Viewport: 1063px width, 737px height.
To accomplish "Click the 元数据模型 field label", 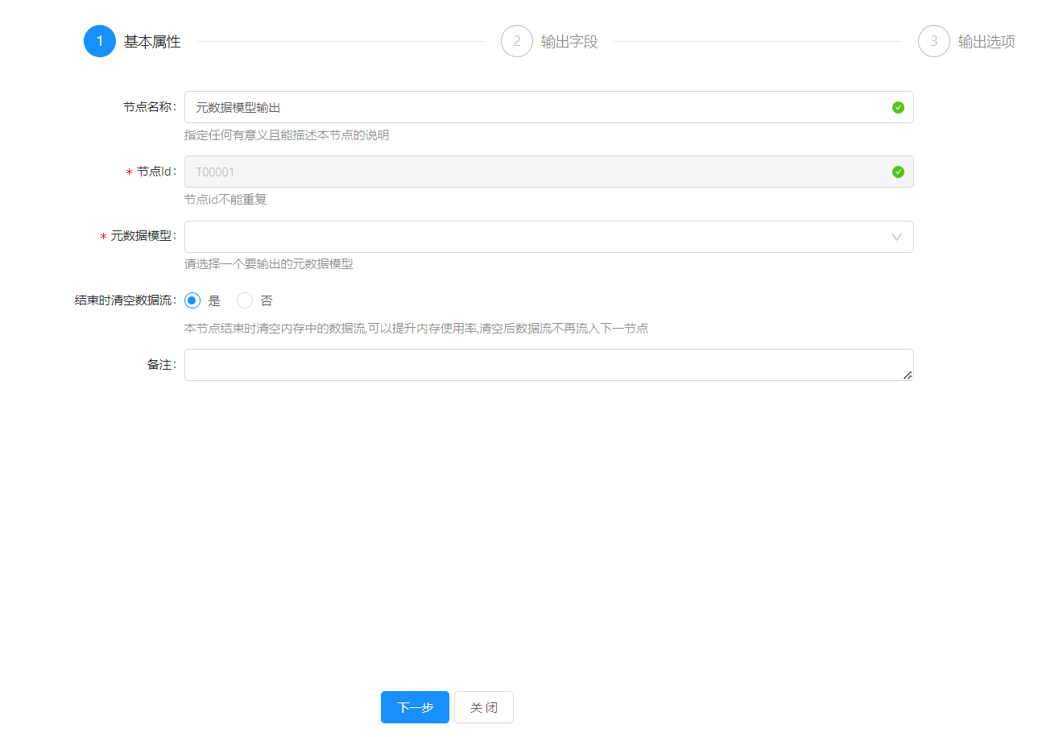I will tap(142, 236).
